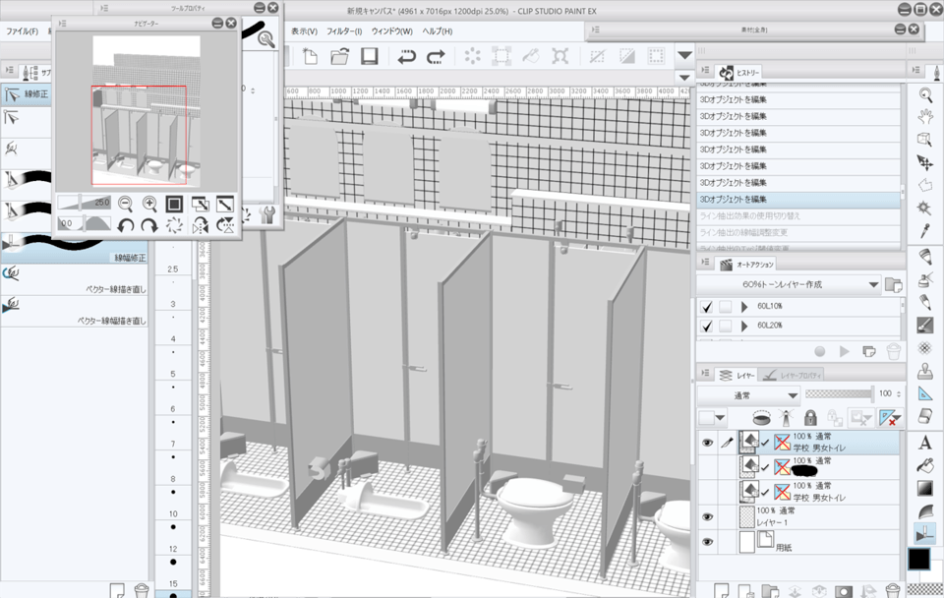Hide the レイヤー1 layer
944x598 pixels.
(707, 516)
